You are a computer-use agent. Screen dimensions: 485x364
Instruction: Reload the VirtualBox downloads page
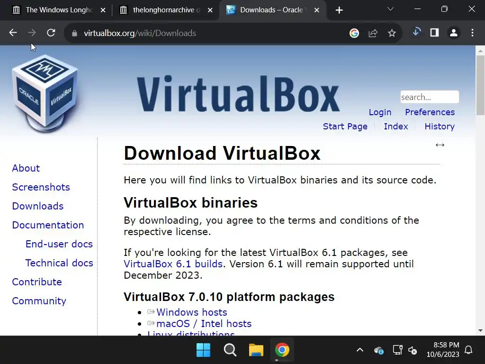click(x=51, y=33)
